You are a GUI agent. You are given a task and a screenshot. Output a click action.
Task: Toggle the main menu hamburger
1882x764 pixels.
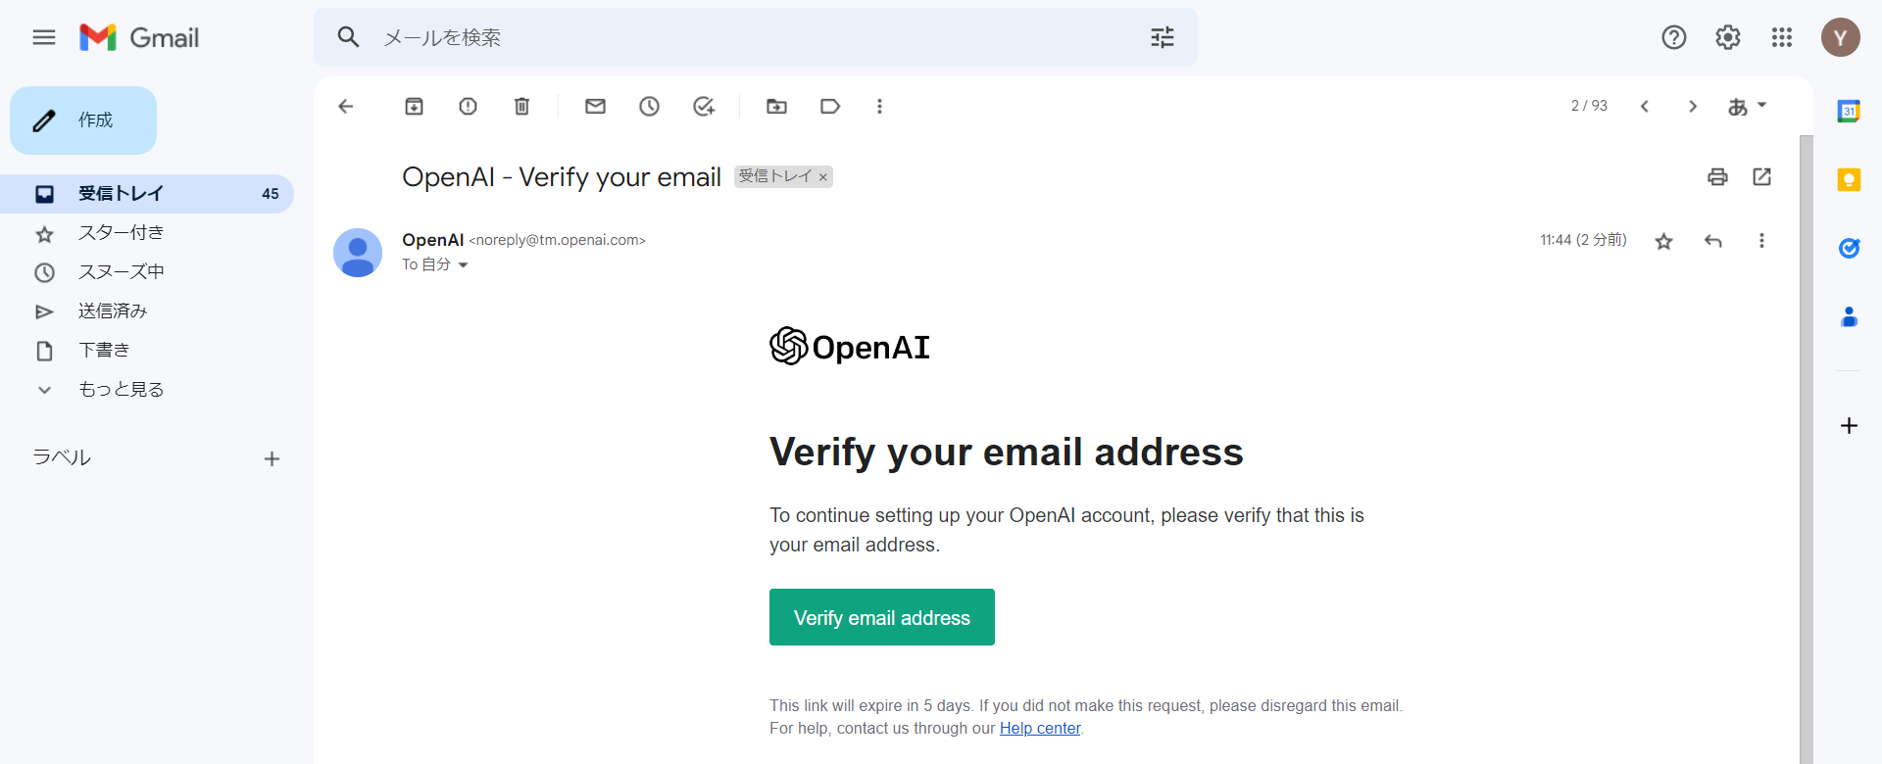(x=44, y=37)
